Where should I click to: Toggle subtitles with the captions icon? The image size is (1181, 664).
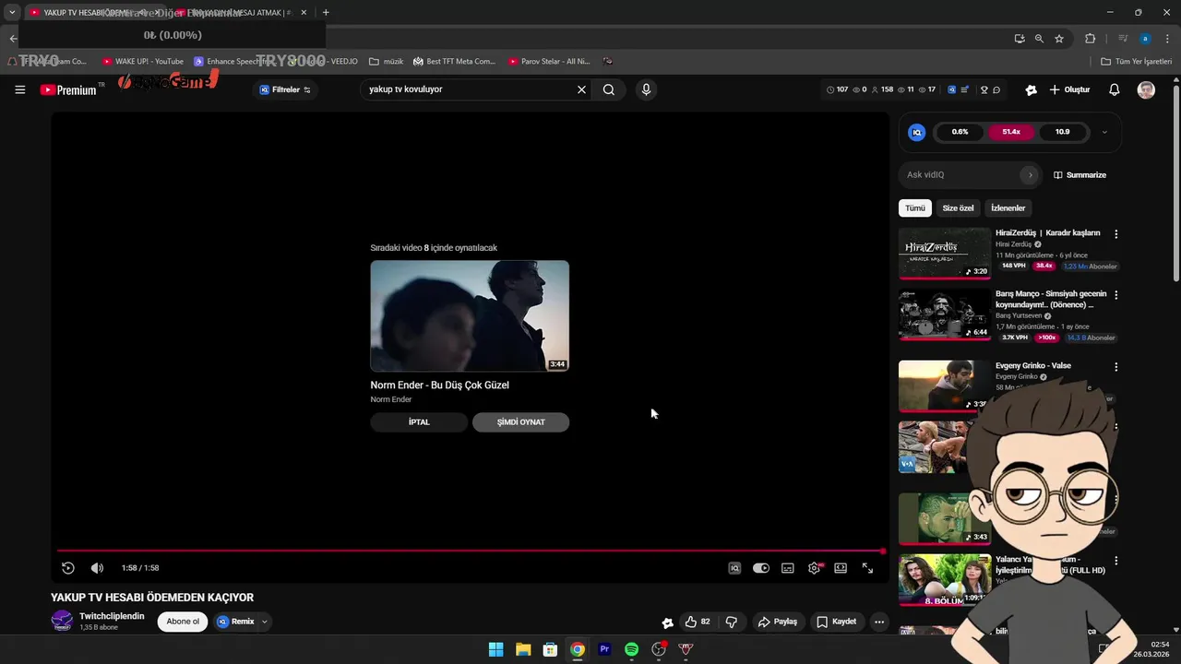tap(787, 568)
